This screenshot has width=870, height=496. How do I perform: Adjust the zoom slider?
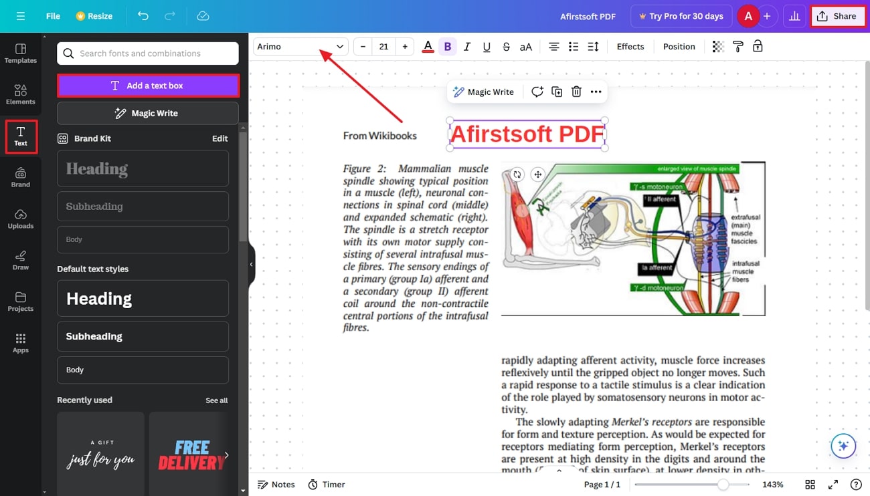point(723,485)
